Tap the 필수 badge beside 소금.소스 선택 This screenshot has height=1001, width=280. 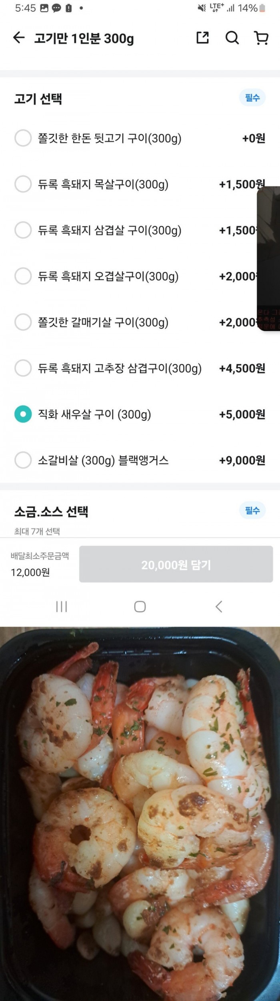point(252,511)
